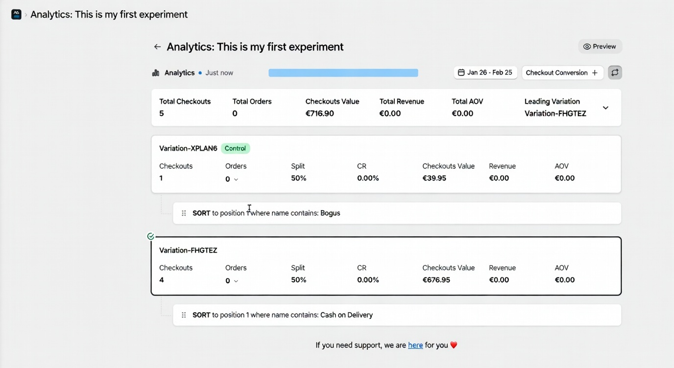The height and width of the screenshot is (368, 674).
Task: Click the blue progress bar
Action: click(x=343, y=73)
